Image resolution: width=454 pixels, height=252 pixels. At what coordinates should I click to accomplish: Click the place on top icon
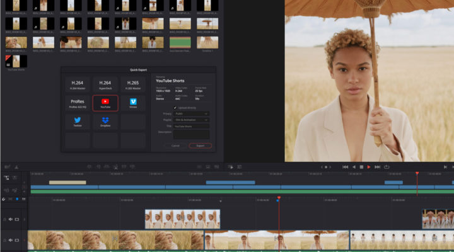(124, 167)
